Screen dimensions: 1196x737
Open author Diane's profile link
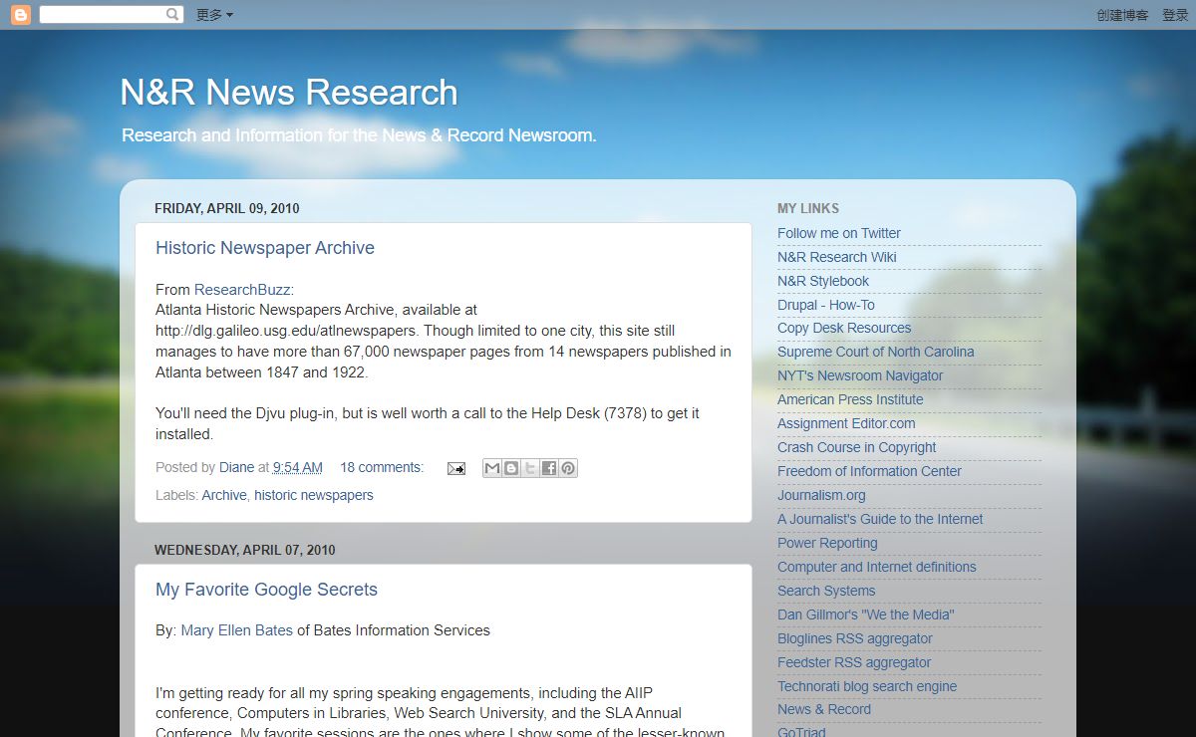tap(236, 467)
